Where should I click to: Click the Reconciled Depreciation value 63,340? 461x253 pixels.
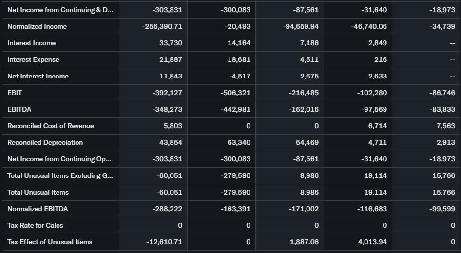[239, 142]
